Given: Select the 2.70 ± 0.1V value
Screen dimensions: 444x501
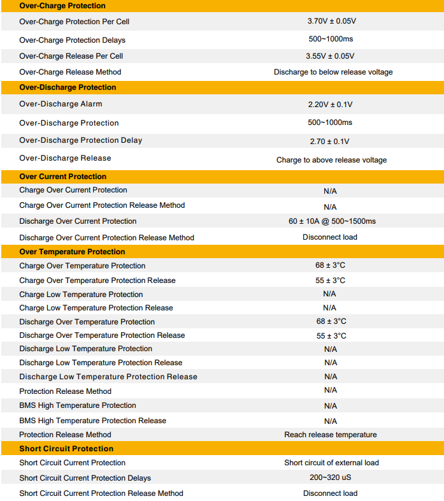Looking at the screenshot, I should tap(329, 142).
